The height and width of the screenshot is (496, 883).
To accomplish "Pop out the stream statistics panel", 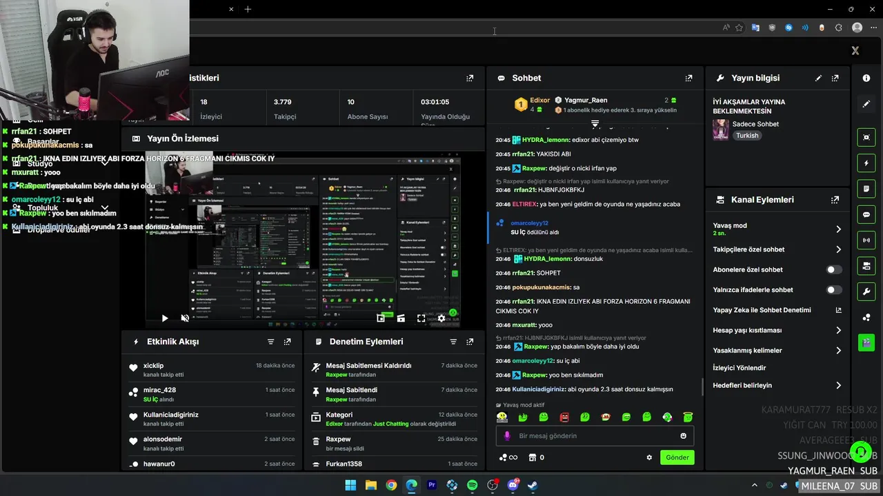I will (470, 79).
